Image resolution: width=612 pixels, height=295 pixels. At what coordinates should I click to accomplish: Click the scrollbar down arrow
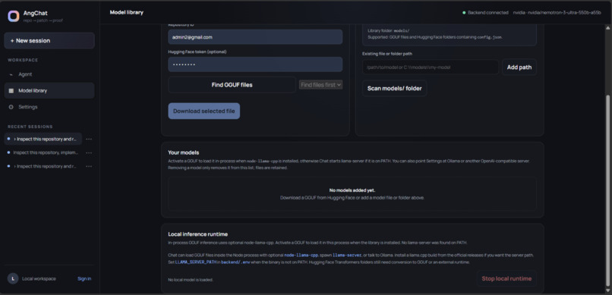pyautogui.click(x=607, y=290)
